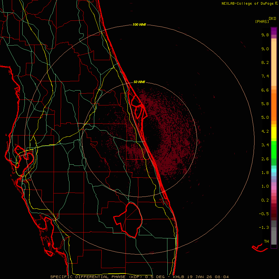The height and width of the screenshot is (279, 279).
Task: Click the 4.2 value on color scale
Action: click(265, 131)
